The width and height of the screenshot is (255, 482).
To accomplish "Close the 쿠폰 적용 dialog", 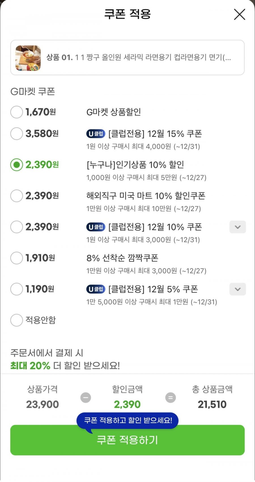I will [239, 14].
